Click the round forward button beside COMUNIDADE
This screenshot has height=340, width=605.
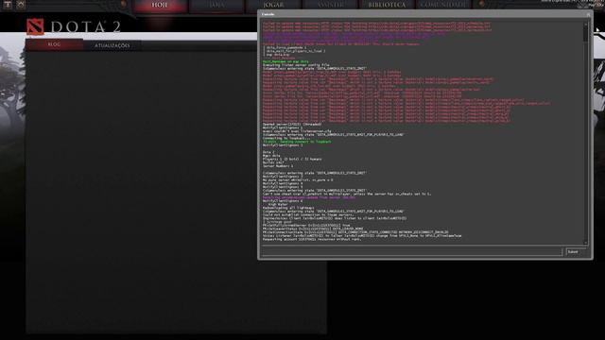pyautogui.click(x=482, y=4)
